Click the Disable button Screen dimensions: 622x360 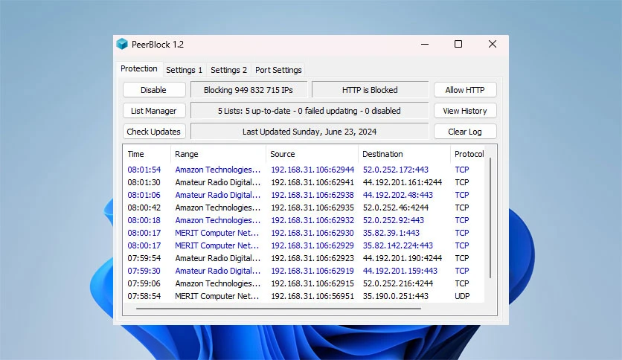pos(154,90)
